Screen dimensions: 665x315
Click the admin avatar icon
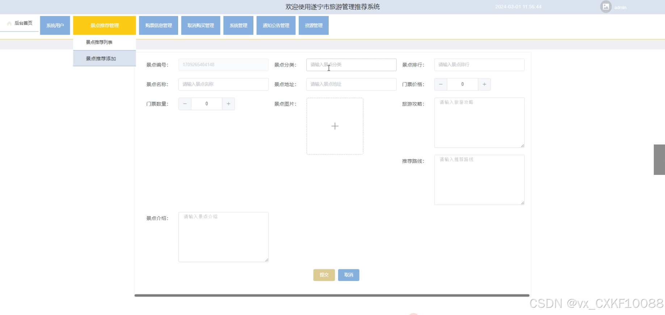click(606, 7)
